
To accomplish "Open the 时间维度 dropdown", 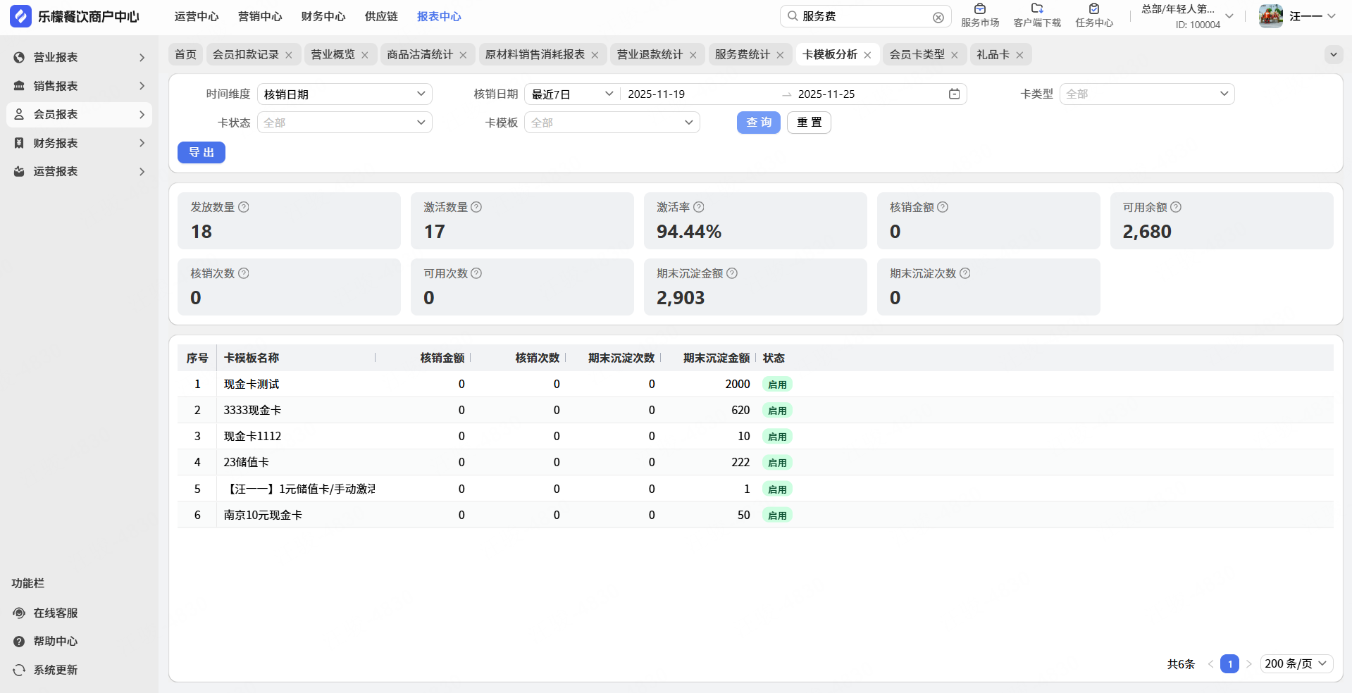I will pyautogui.click(x=345, y=94).
